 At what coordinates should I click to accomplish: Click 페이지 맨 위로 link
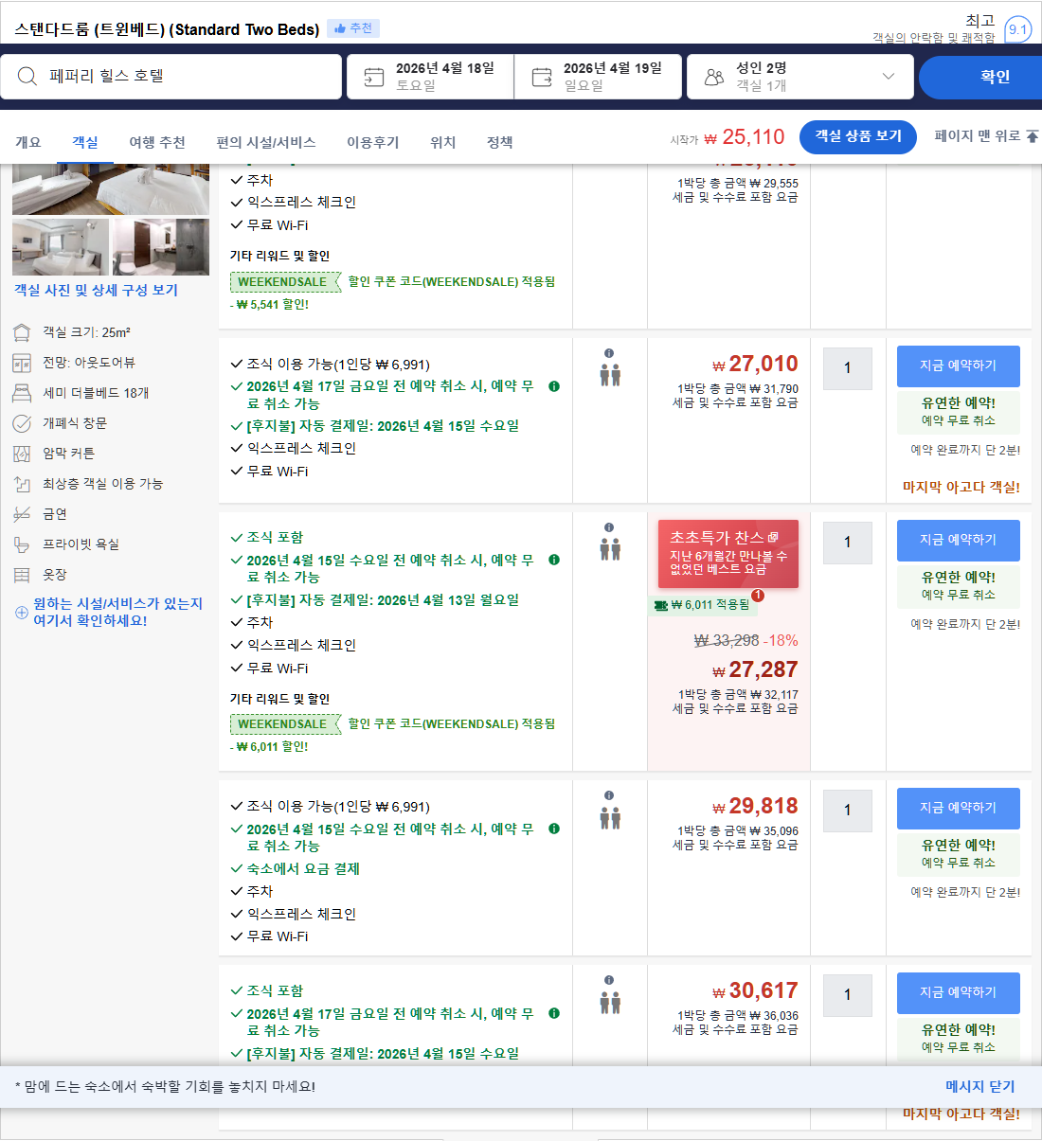(x=977, y=135)
